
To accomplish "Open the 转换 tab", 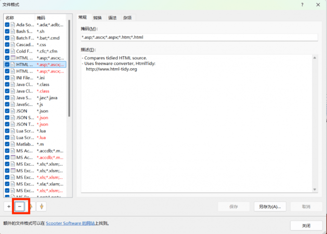I will [98, 18].
